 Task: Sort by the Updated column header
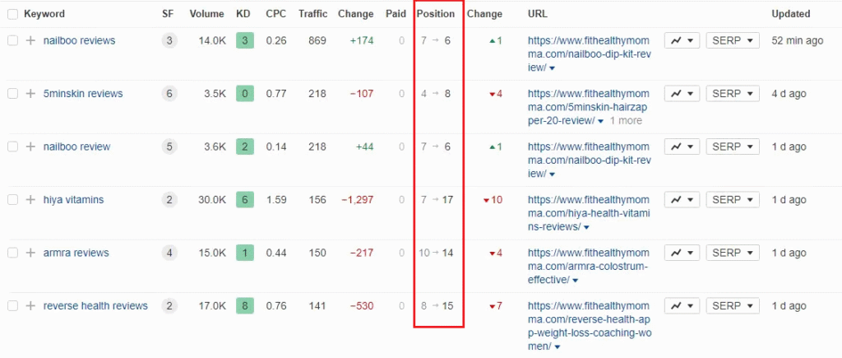point(790,14)
